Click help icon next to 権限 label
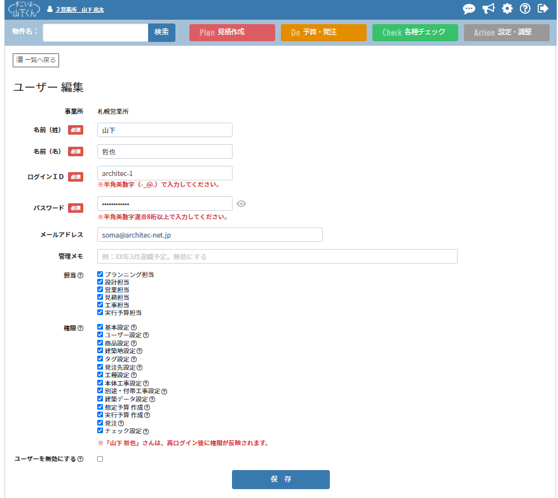Image resolution: width=558 pixels, height=498 pixels. point(80,328)
